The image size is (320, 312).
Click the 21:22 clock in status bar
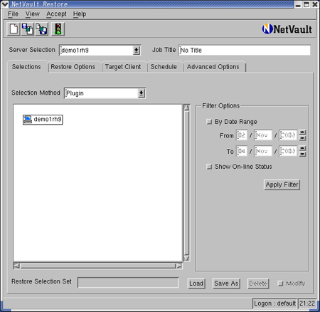pyautogui.click(x=307, y=303)
